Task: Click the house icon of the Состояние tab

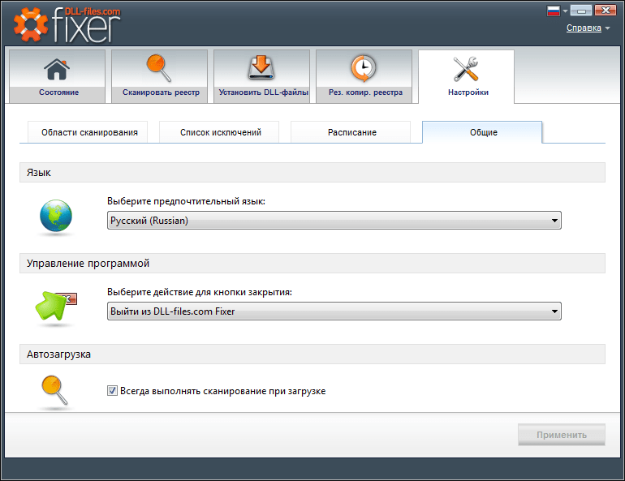Action: click(57, 69)
